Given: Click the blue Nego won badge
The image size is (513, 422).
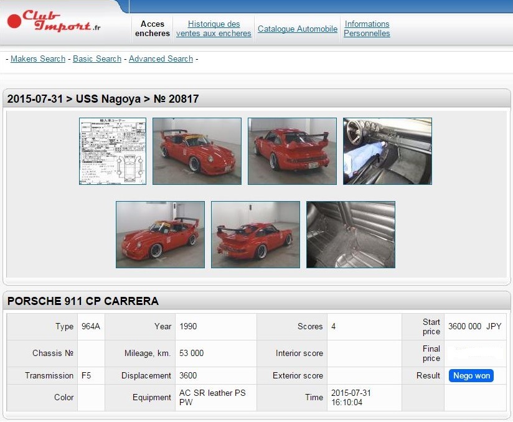Looking at the screenshot, I should (x=471, y=375).
